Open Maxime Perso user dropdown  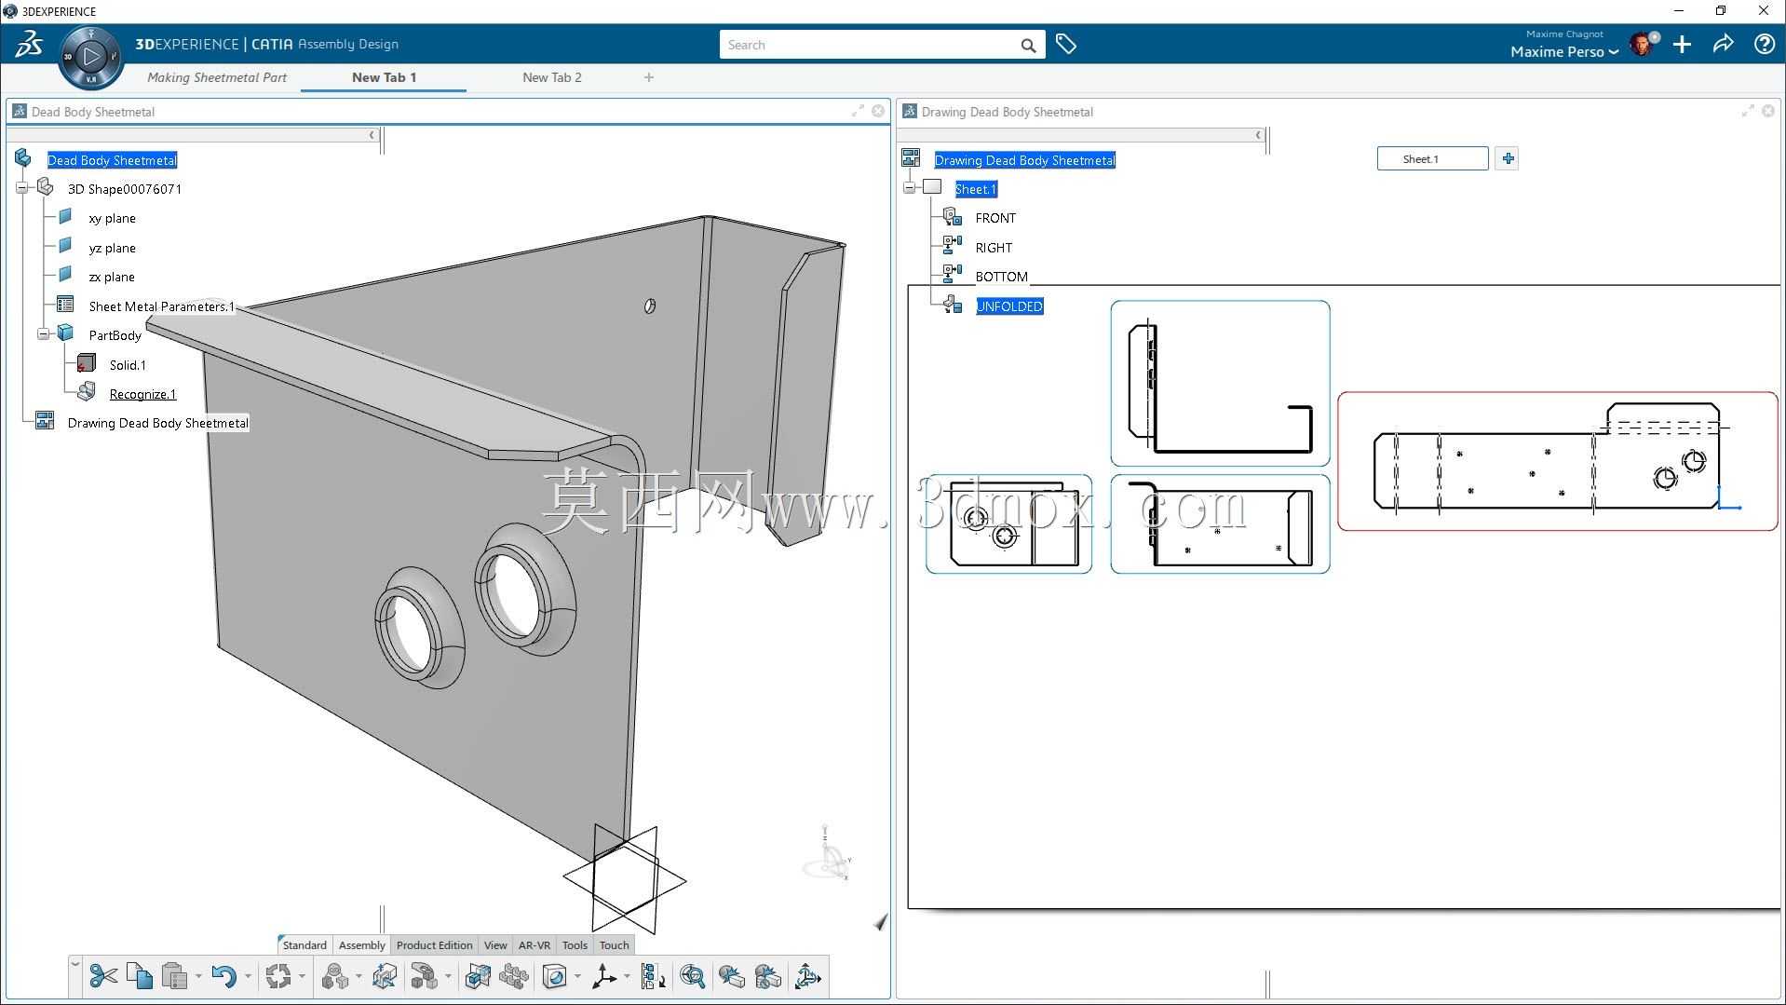coord(1565,52)
